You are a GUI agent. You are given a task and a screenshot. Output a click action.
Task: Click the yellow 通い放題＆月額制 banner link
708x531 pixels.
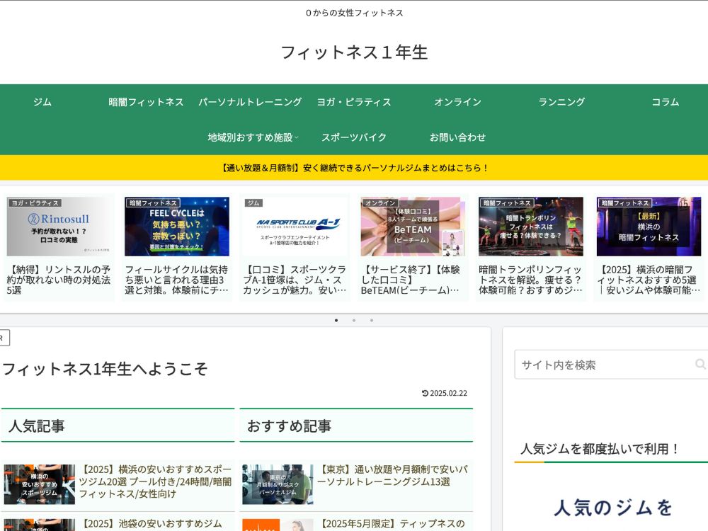354,168
